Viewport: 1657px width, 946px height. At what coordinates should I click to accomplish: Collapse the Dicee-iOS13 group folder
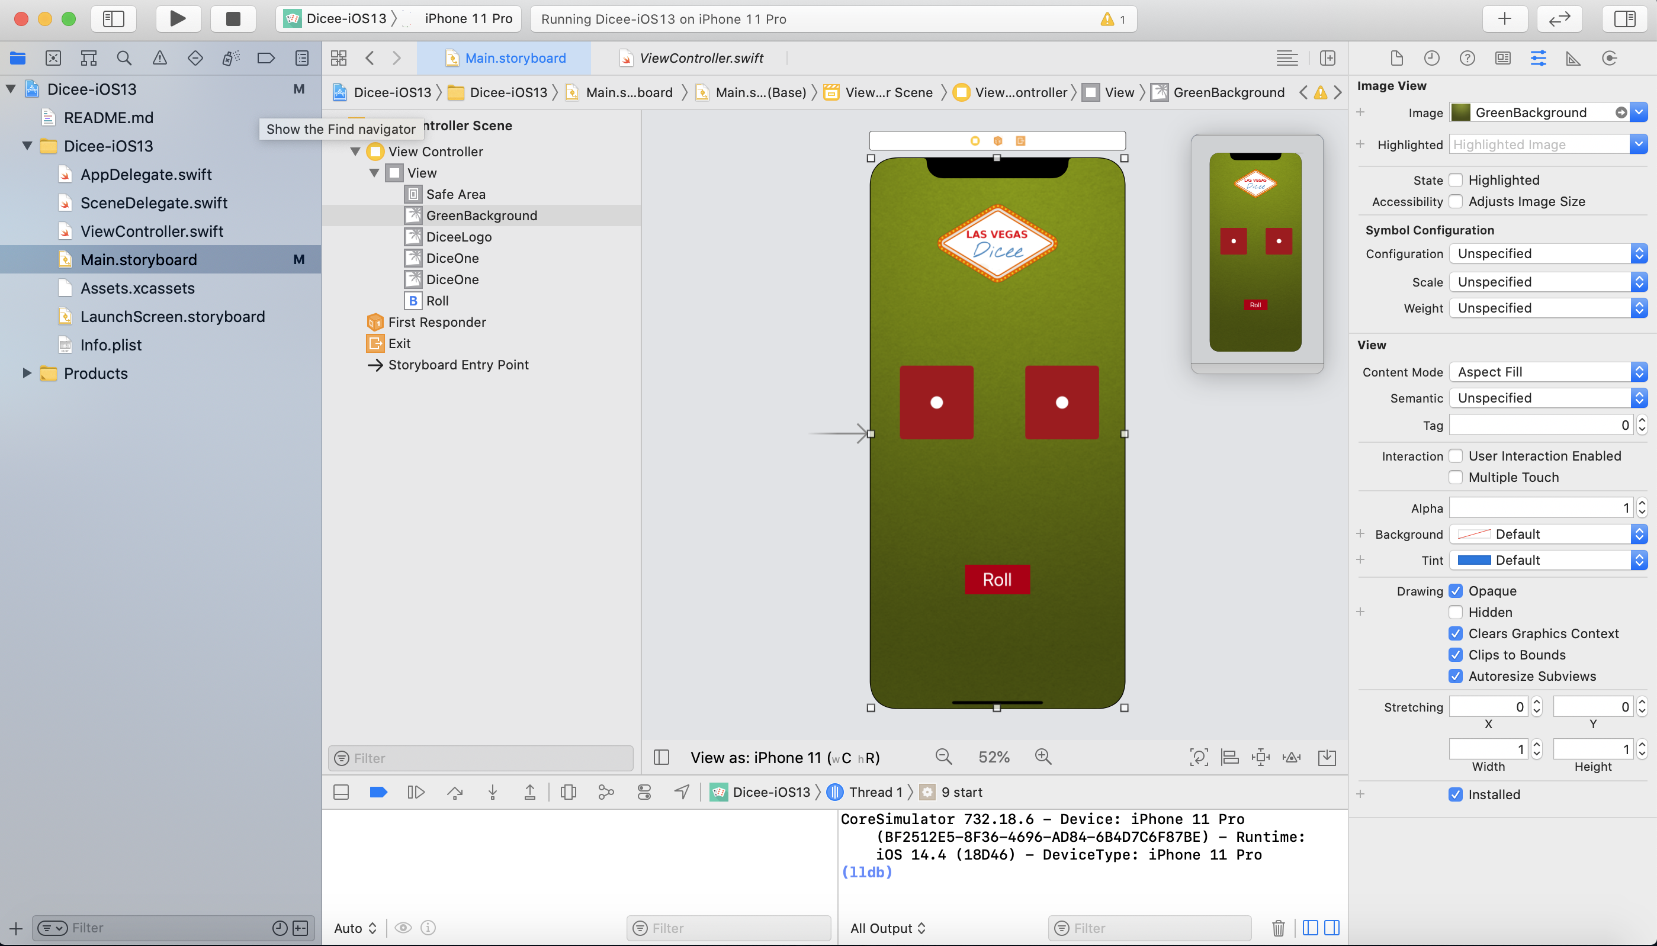tap(27, 146)
